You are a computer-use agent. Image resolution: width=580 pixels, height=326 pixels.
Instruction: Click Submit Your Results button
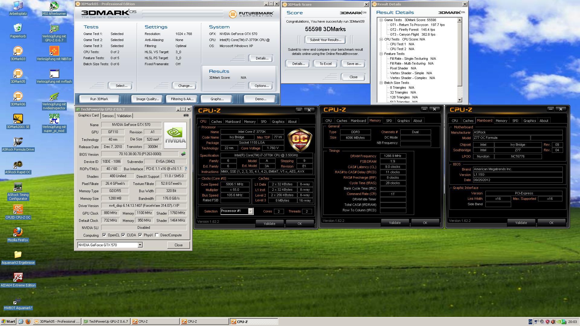[325, 40]
